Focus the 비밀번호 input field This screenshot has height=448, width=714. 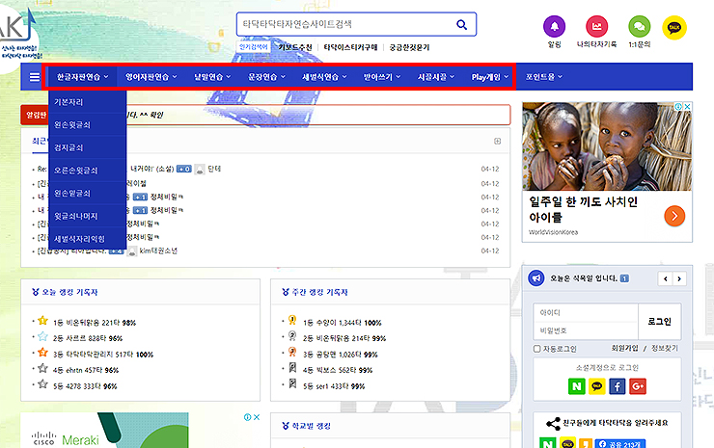tap(586, 330)
